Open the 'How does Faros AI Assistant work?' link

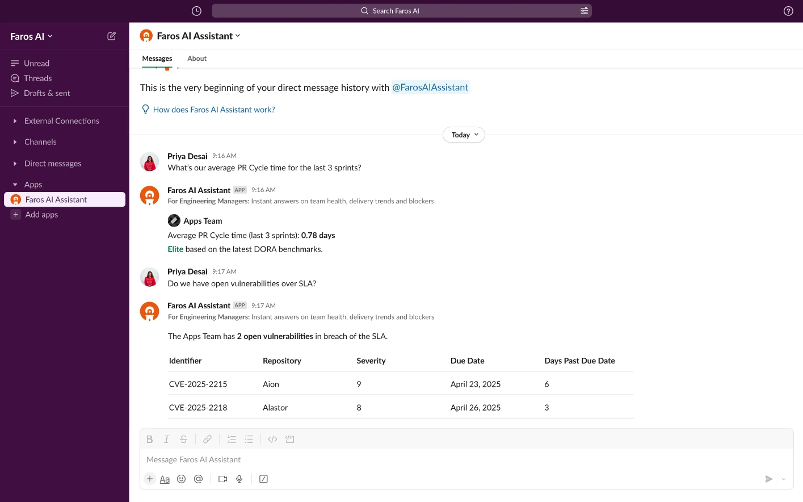tap(215, 109)
